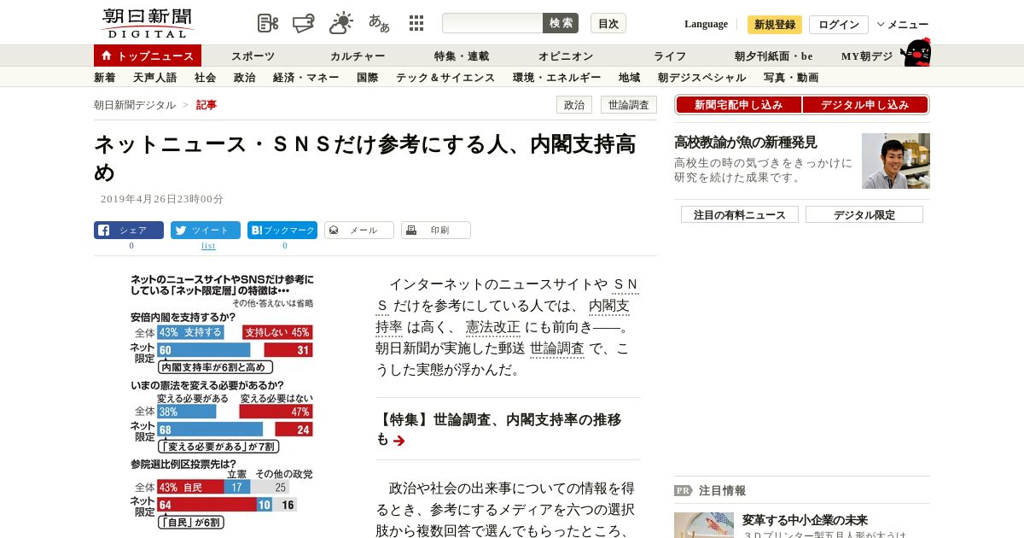Image resolution: width=1024 pixels, height=538 pixels.
Task: Open the weather sun-cloud icon
Action: point(341,23)
